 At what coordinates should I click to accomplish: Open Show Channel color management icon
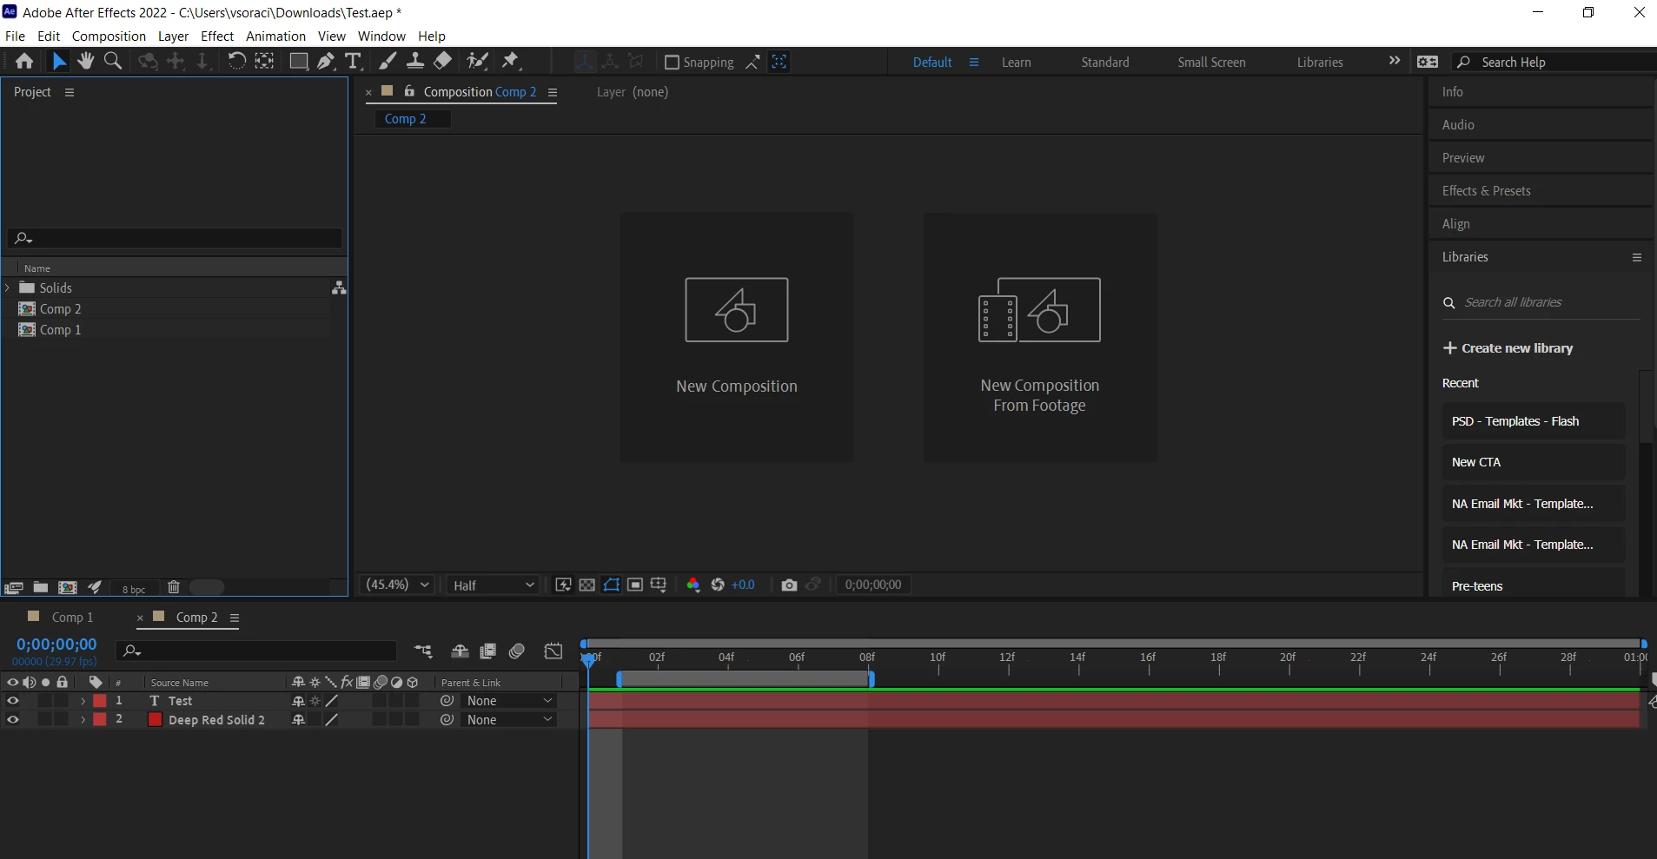pyautogui.click(x=693, y=585)
